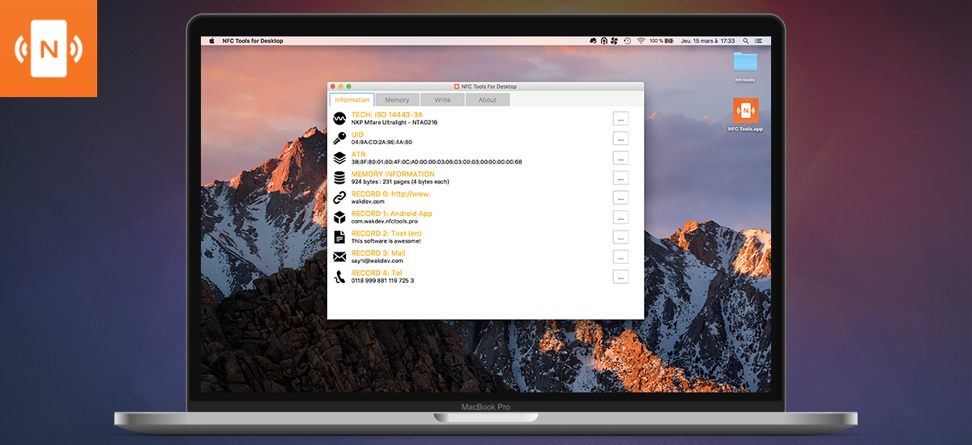Open Time Machine menu bar icon
This screenshot has width=972, height=445.
click(x=628, y=40)
